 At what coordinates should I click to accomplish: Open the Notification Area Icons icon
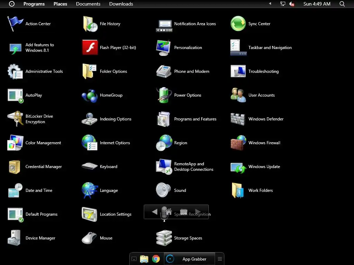pyautogui.click(x=164, y=26)
